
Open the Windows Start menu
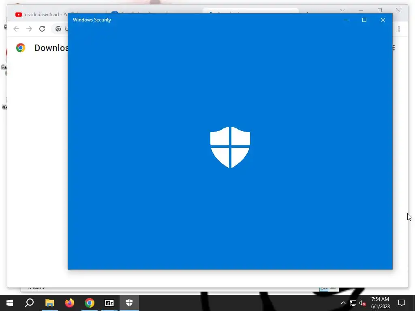(10, 303)
